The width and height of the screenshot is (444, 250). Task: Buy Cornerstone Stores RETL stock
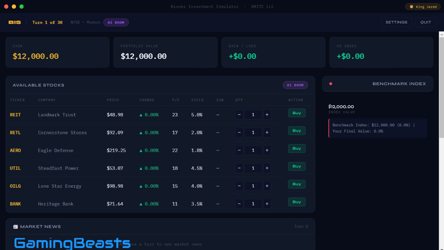pyautogui.click(x=297, y=131)
